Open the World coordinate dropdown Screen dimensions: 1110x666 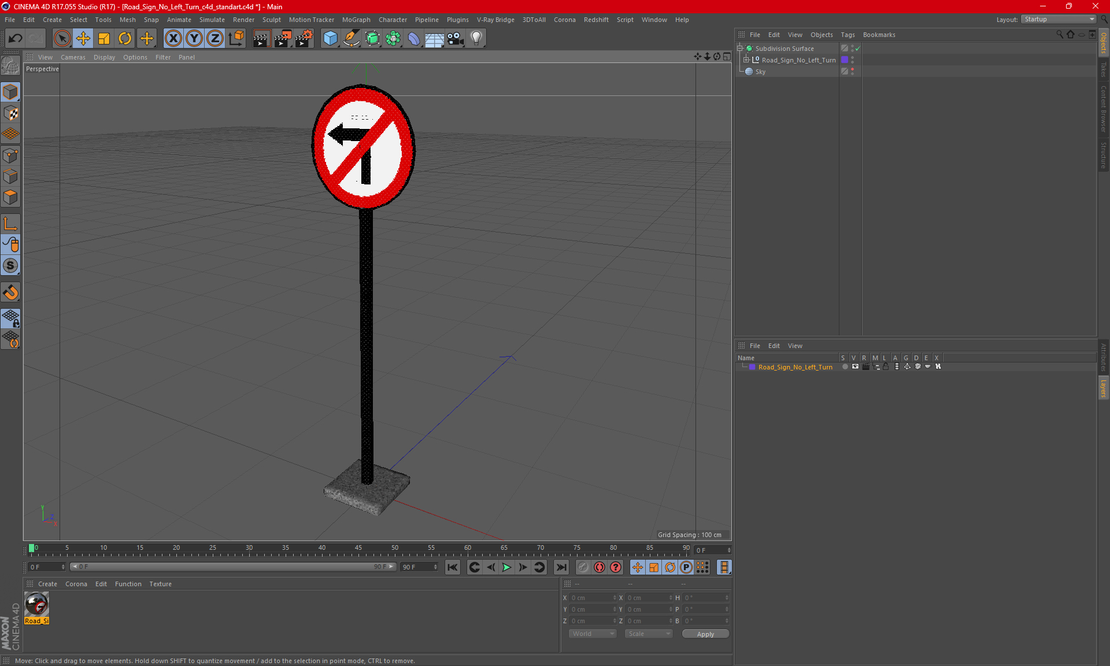point(593,634)
